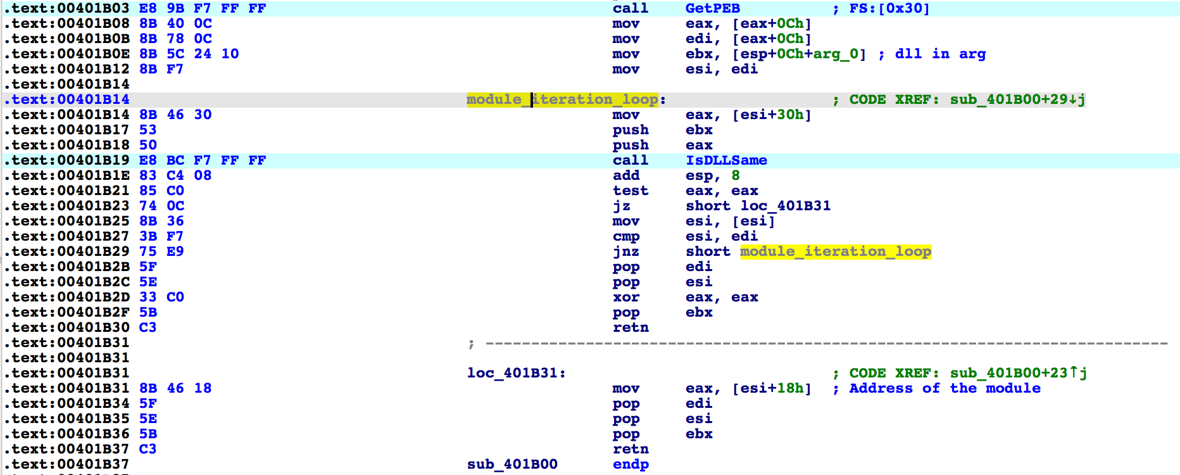
Task: Click module_iteration_loop in the jnz instruction
Action: point(835,251)
